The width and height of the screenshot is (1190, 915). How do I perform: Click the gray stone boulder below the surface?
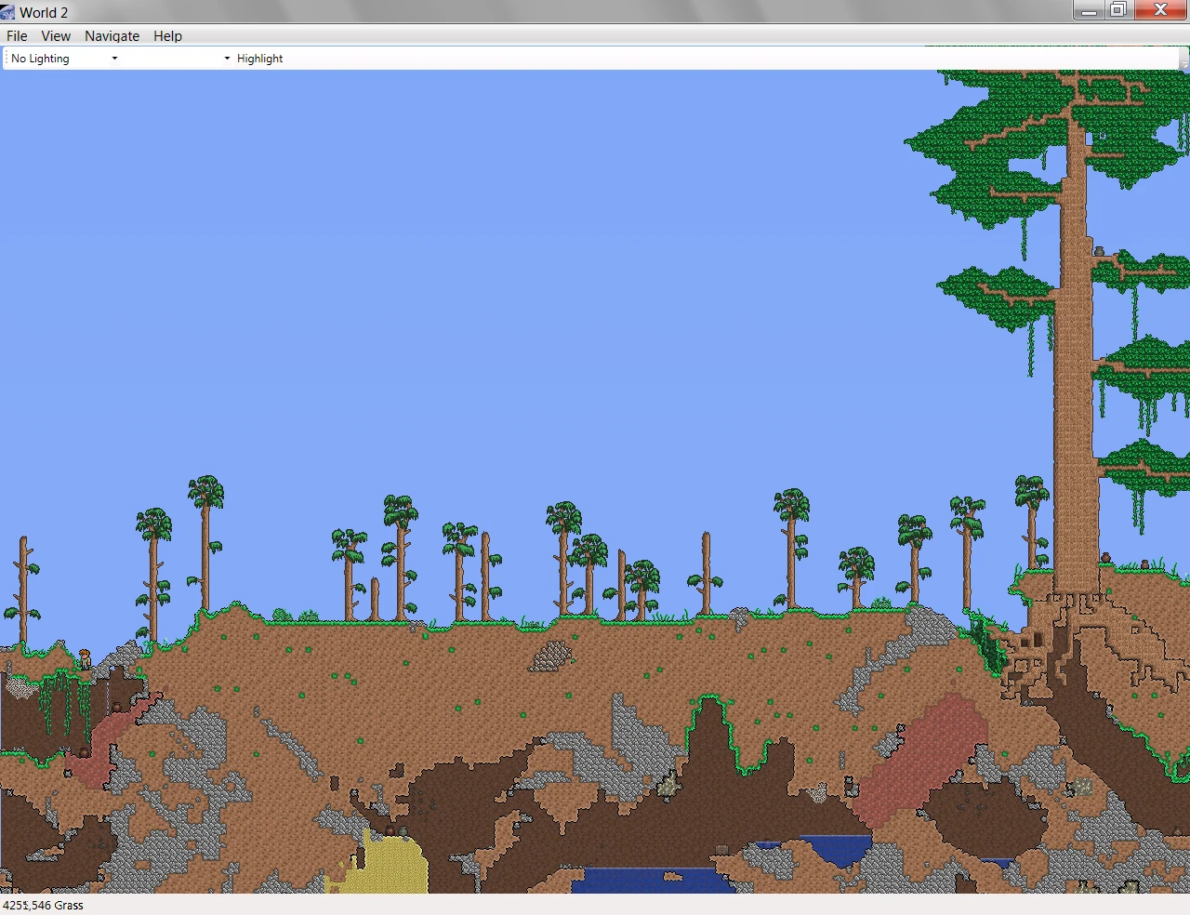pos(551,656)
